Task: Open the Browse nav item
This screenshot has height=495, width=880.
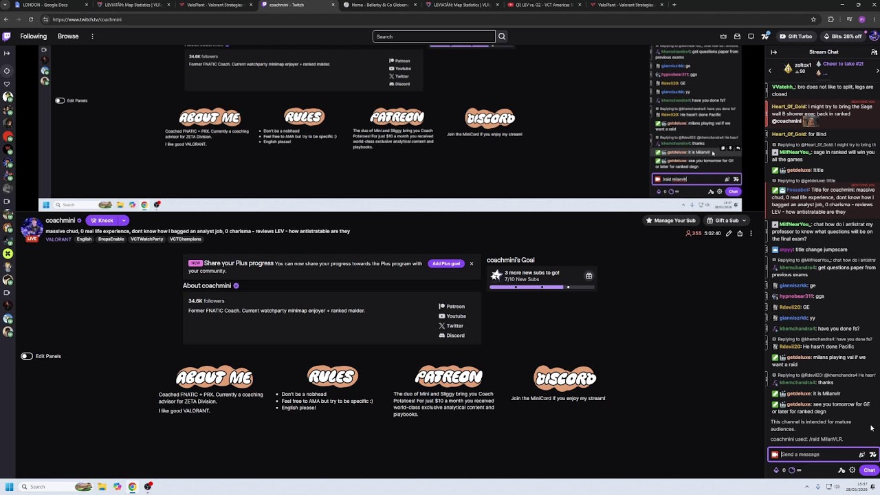Action: pyautogui.click(x=68, y=36)
